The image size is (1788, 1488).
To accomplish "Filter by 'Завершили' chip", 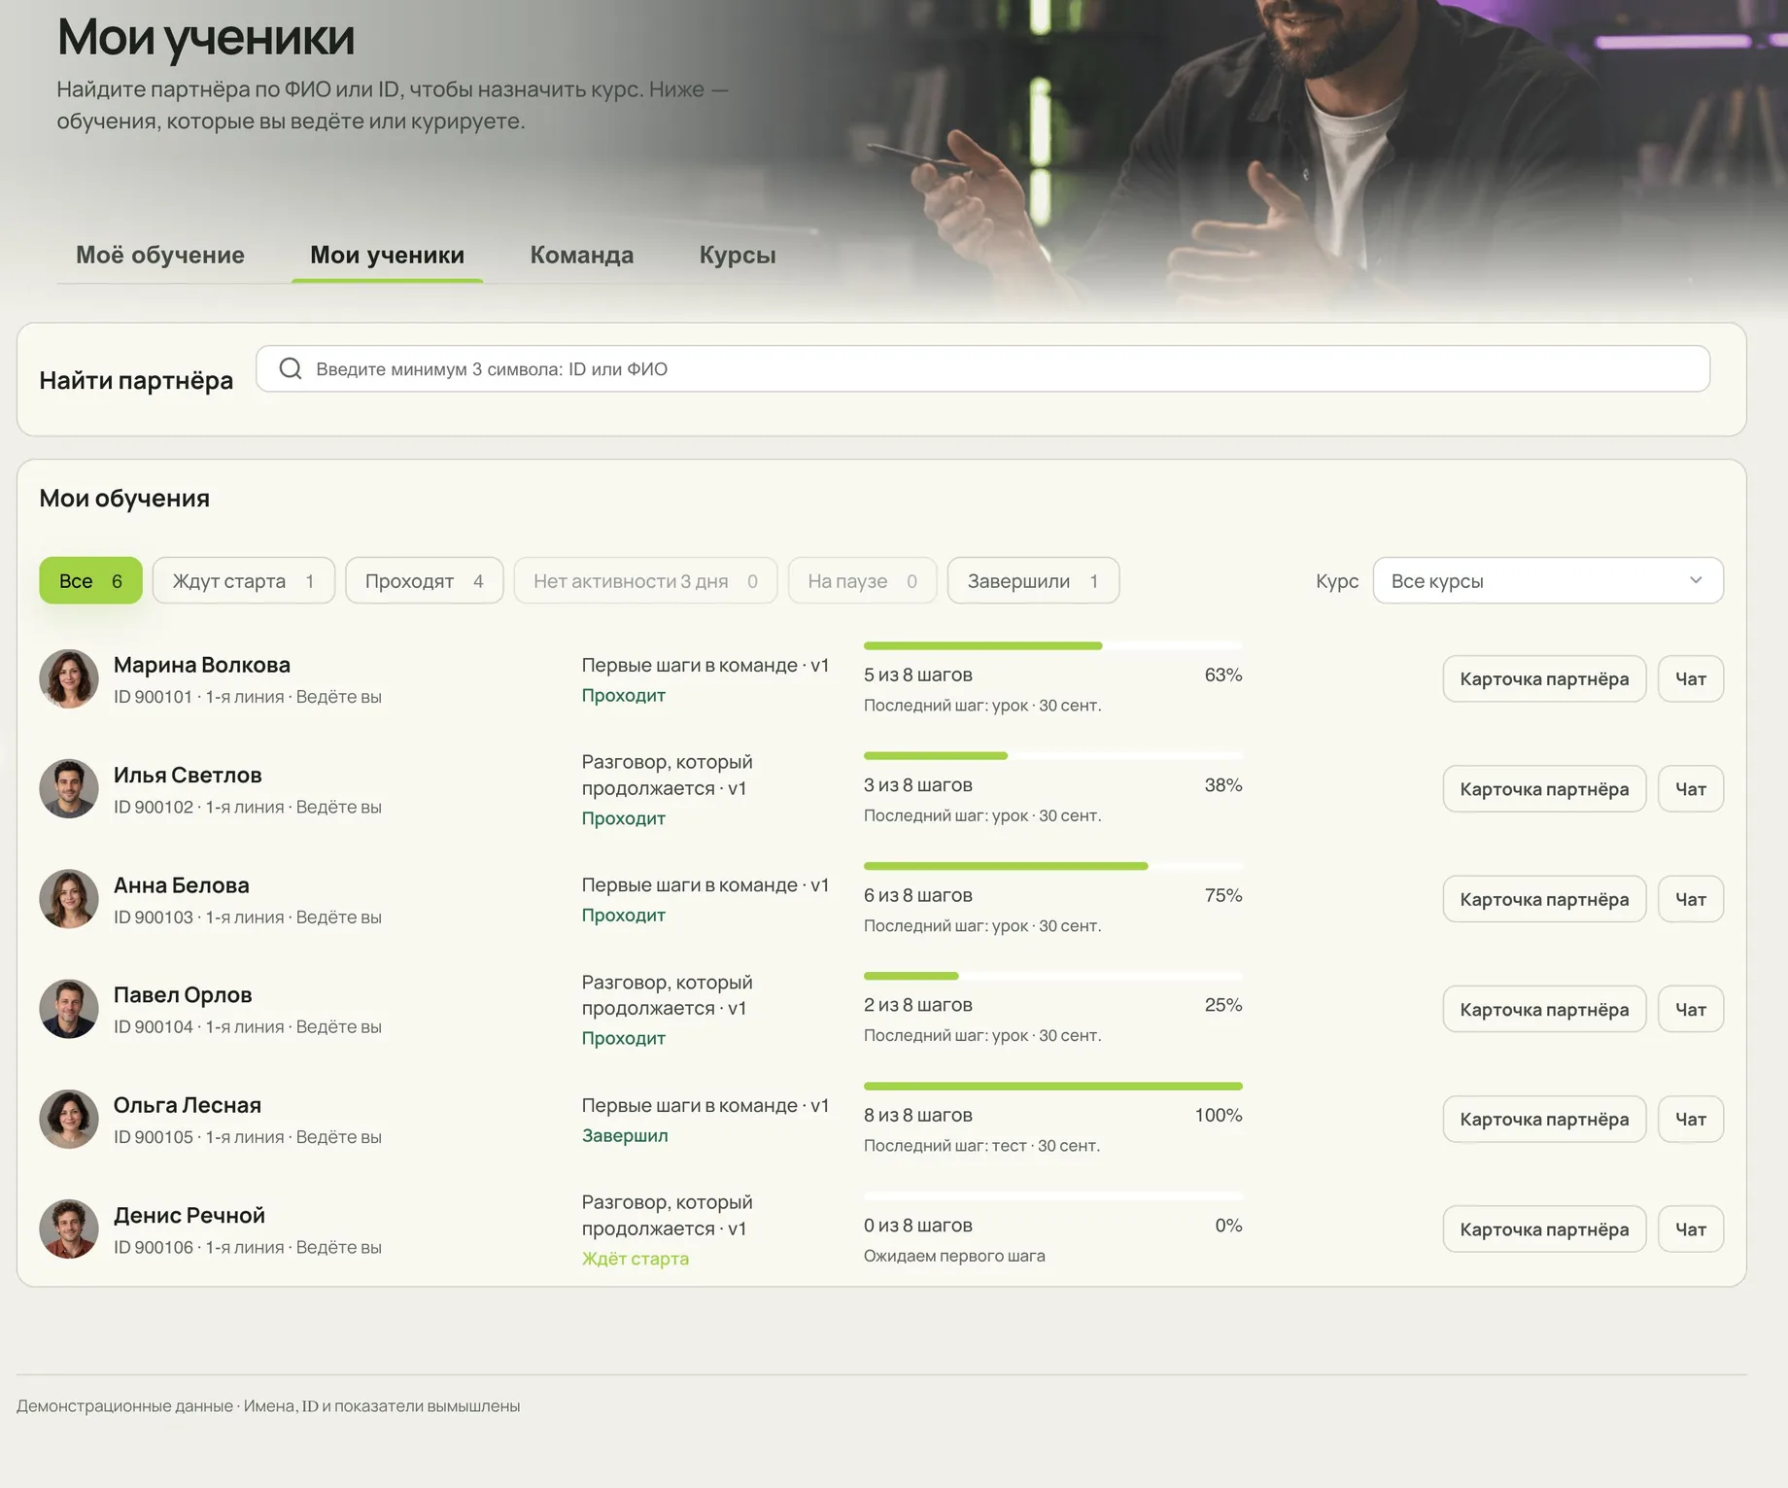I will coord(1033,580).
